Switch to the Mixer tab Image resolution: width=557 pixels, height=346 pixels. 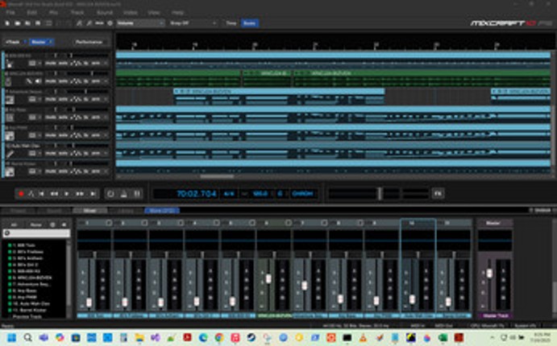(89, 211)
